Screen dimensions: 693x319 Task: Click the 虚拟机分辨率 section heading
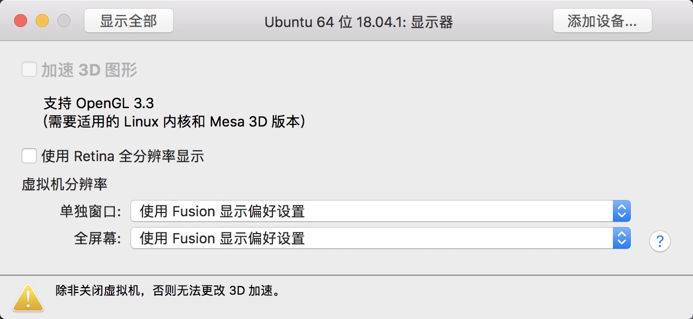pos(64,184)
